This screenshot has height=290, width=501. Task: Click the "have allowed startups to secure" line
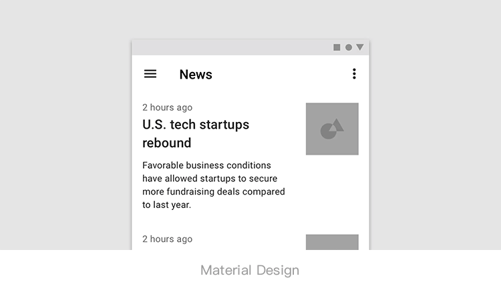click(x=210, y=179)
